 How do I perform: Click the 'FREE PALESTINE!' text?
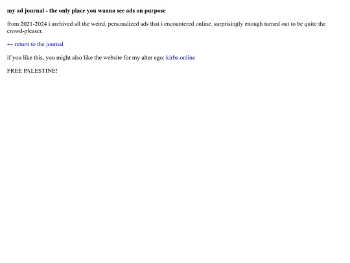coord(32,71)
